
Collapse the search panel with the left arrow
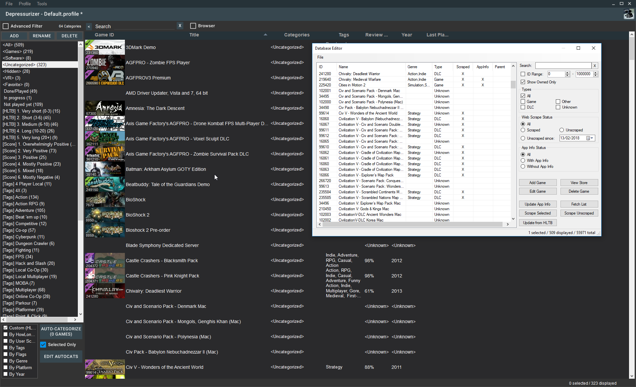click(x=88, y=26)
